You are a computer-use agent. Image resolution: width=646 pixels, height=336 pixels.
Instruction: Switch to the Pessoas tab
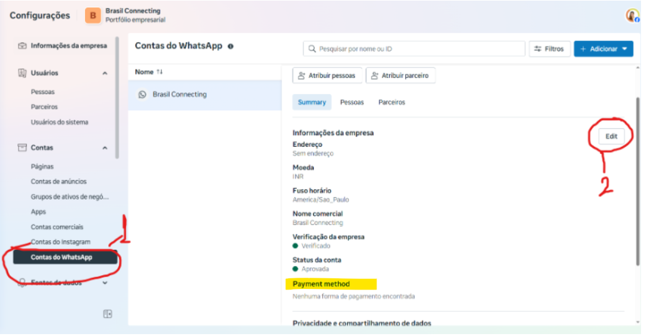click(x=352, y=102)
